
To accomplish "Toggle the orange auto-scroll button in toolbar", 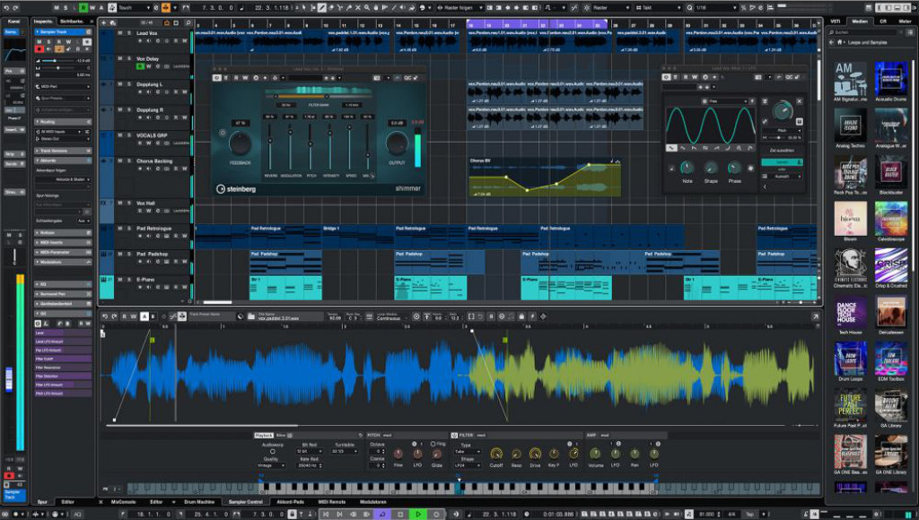I will click(x=166, y=7).
